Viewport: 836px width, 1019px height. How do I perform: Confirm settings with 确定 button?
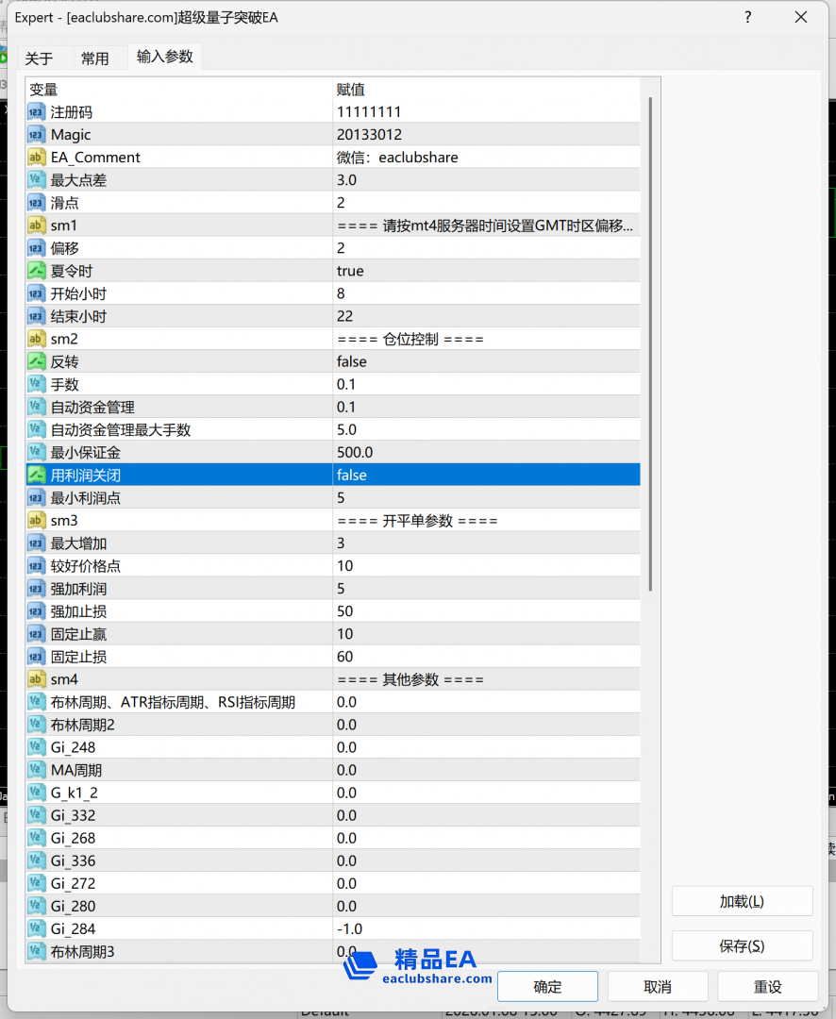[547, 986]
